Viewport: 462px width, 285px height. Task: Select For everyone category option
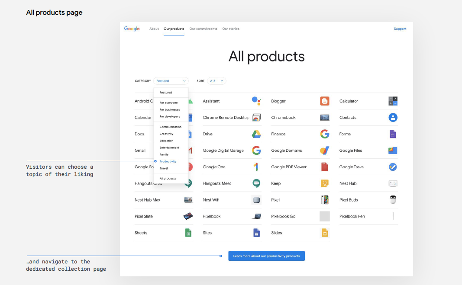[168, 103]
